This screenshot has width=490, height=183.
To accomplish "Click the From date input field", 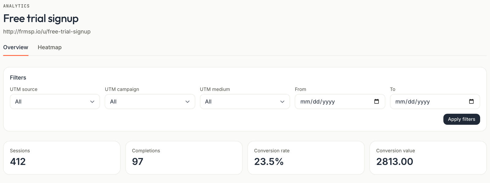I will click(340, 102).
